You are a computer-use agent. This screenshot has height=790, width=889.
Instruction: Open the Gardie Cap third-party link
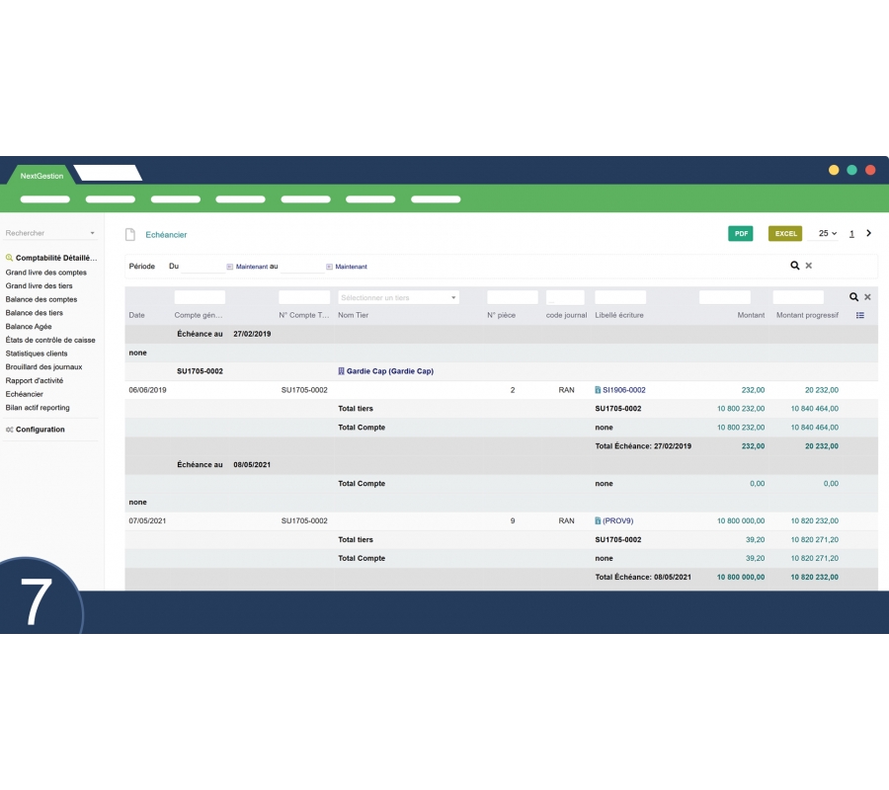(389, 371)
